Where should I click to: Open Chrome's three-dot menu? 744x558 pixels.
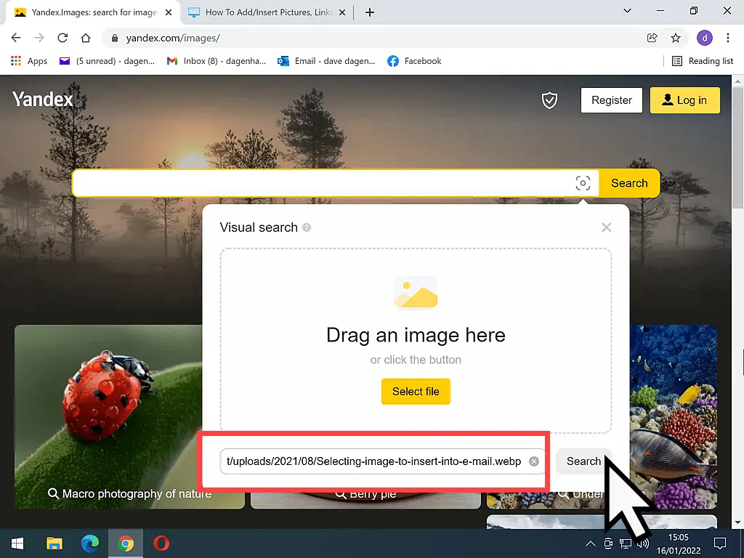728,38
